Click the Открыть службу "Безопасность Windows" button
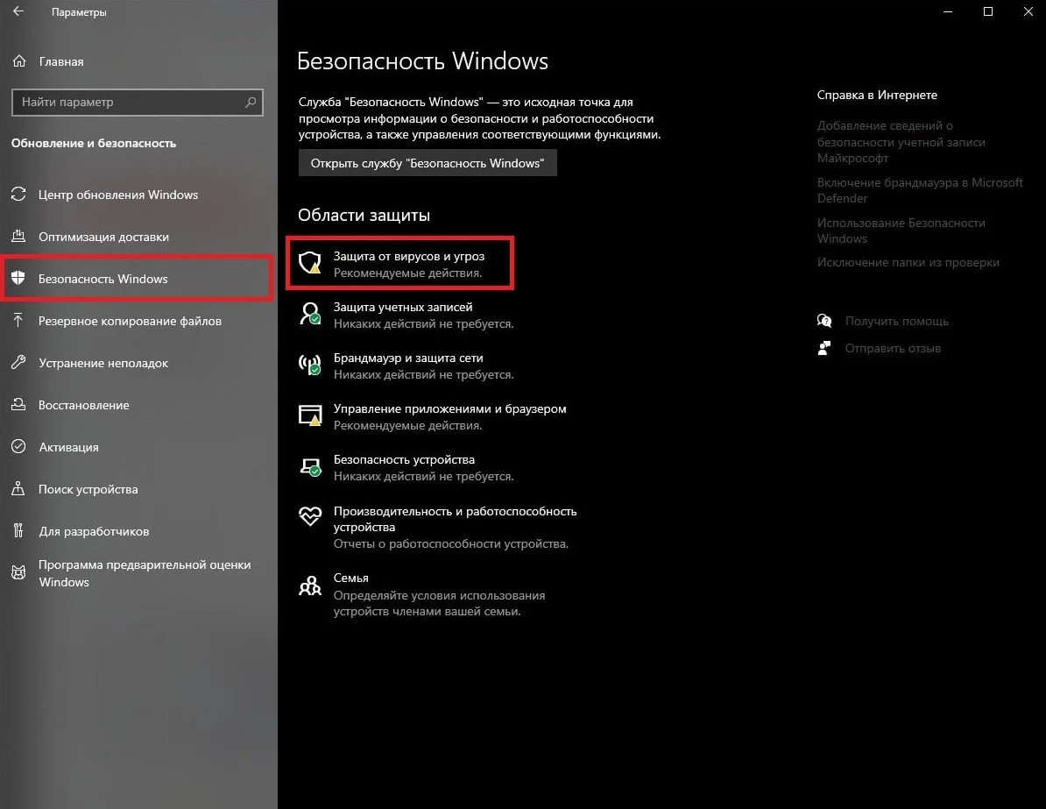The height and width of the screenshot is (809, 1046). point(428,164)
